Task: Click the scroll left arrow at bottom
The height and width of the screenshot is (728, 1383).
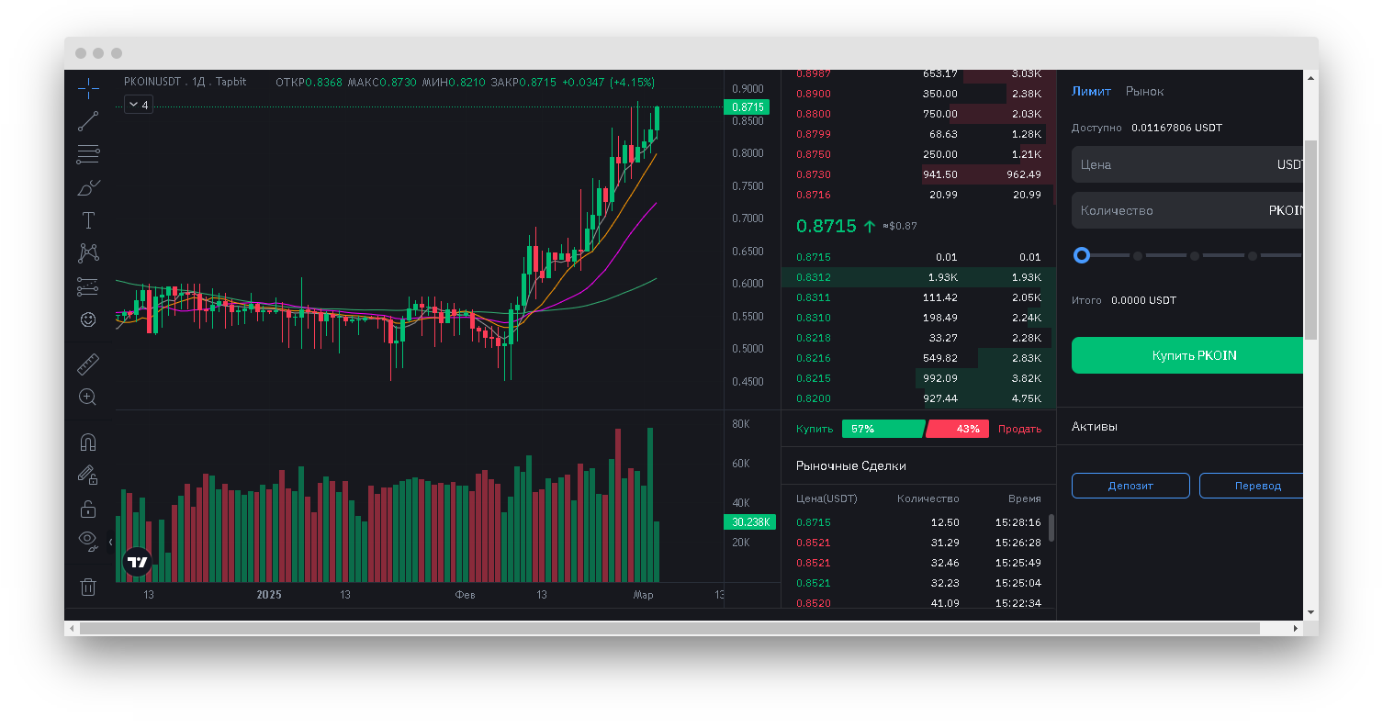Action: [72, 629]
